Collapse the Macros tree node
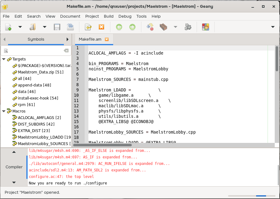280x199 pixels. tap(4, 111)
